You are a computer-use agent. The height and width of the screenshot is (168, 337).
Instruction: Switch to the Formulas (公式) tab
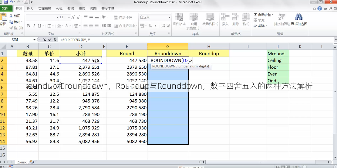click(59, 9)
